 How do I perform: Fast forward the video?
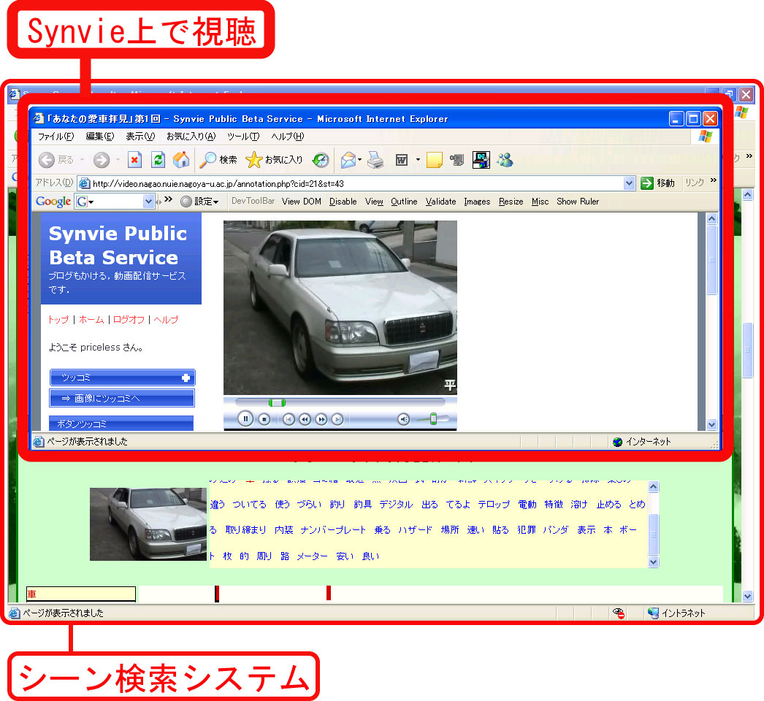[x=321, y=419]
